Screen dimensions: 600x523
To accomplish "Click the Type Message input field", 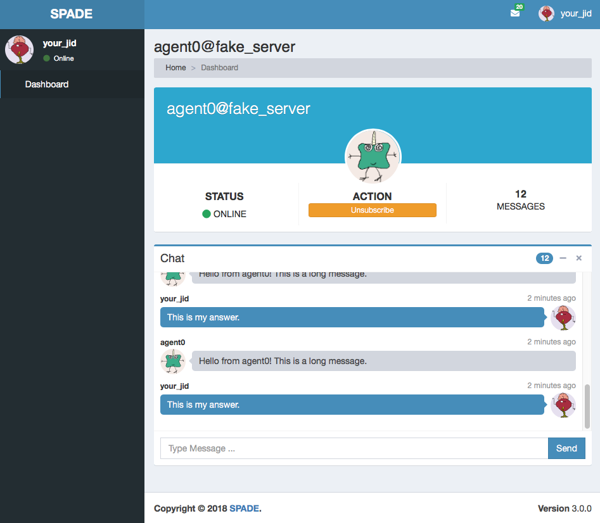I will click(x=353, y=448).
